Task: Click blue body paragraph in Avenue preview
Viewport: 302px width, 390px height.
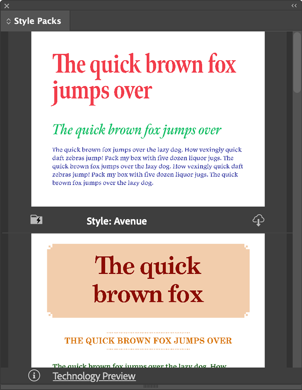Action: coord(148,166)
